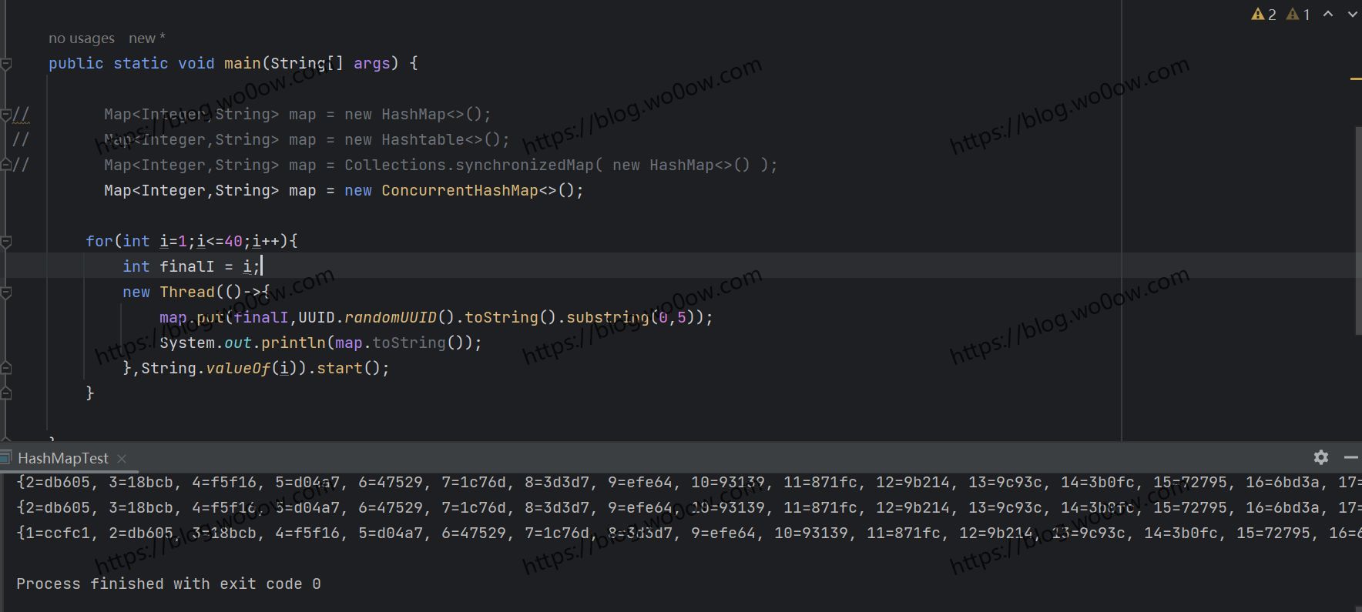Jump to next highlighted problem arrow
Viewport: 1362px width, 612px height.
click(1352, 14)
